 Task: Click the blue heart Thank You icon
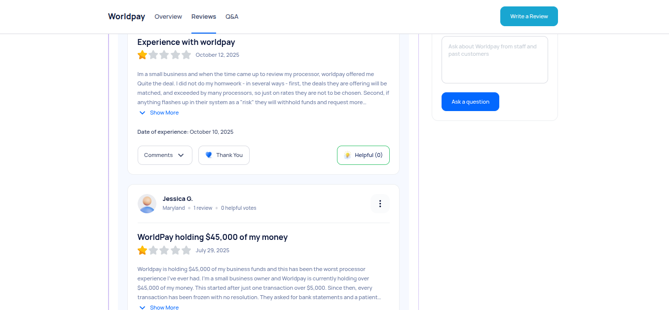pyautogui.click(x=209, y=155)
